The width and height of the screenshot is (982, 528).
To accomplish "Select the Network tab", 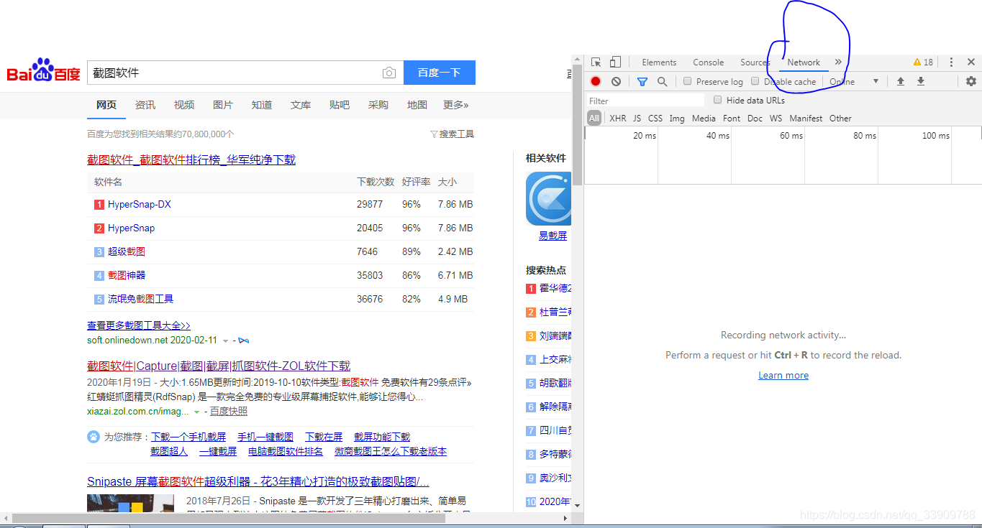I will point(804,62).
